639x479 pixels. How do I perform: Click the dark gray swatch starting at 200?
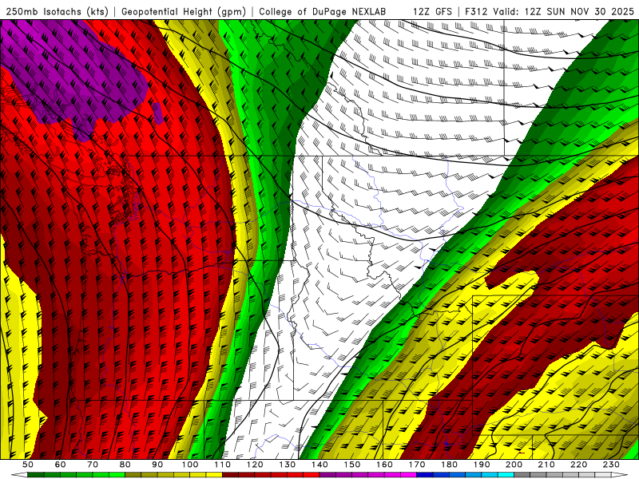pyautogui.click(x=522, y=475)
